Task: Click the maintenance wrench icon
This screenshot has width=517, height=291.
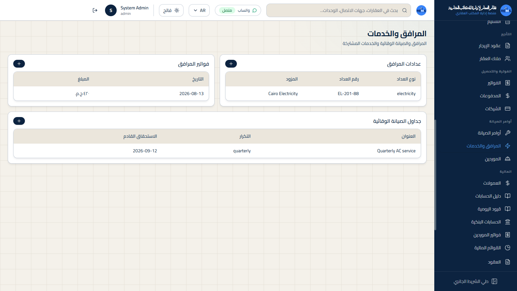Action: [x=508, y=133]
